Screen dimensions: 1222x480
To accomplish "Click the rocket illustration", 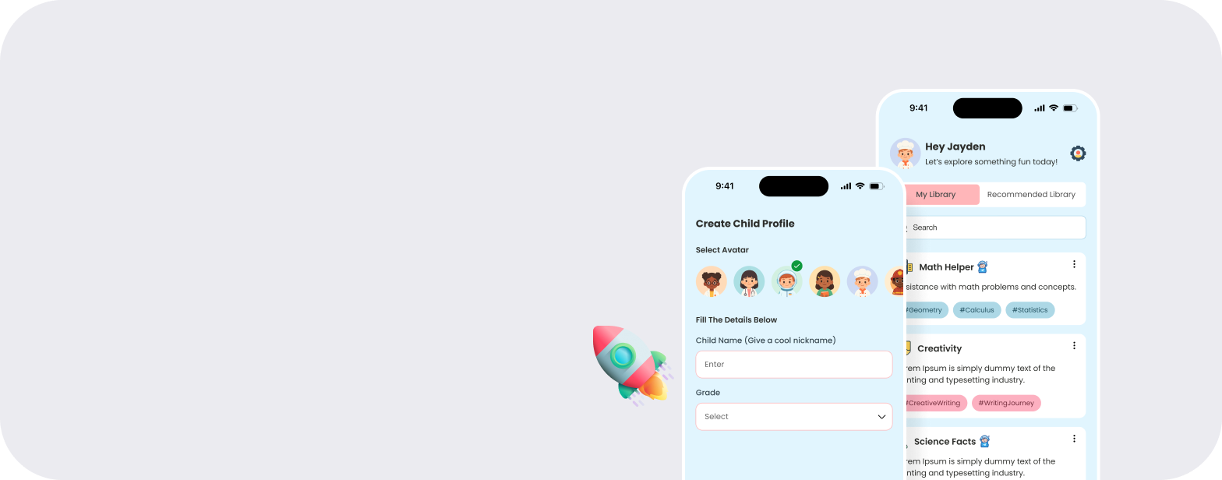I will 631,365.
